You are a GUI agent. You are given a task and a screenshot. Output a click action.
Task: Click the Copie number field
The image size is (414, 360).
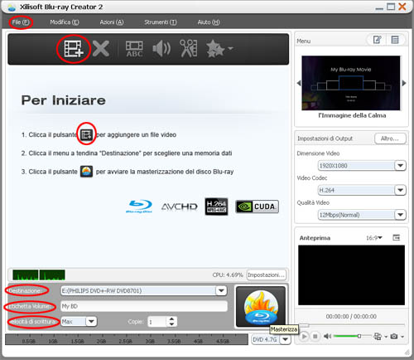pyautogui.click(x=157, y=322)
